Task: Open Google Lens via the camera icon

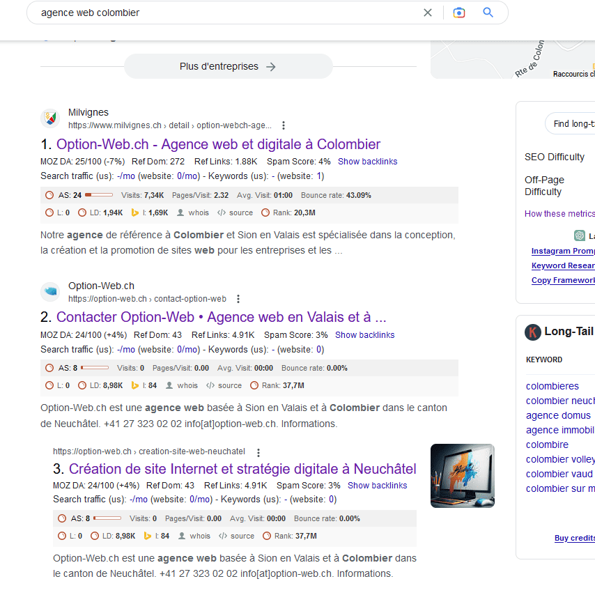Action: coord(459,13)
